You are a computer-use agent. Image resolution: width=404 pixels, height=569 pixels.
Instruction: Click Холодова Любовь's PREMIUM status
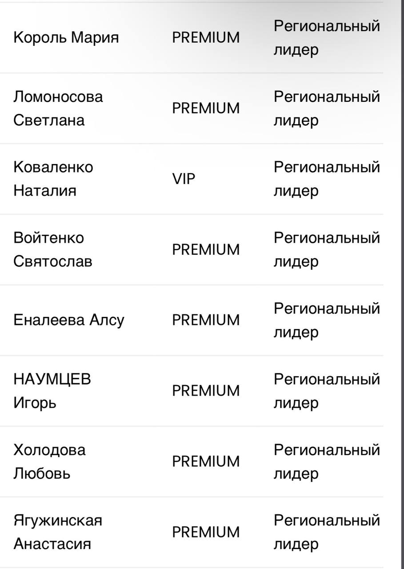click(206, 462)
